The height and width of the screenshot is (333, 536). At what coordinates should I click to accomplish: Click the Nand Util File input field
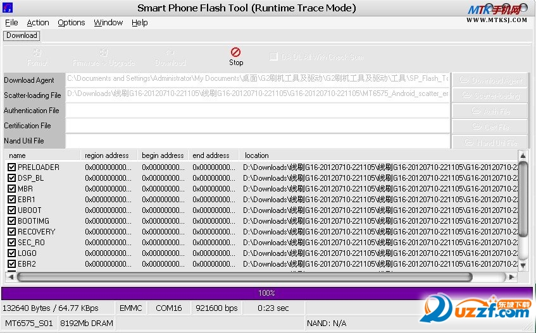(258, 141)
